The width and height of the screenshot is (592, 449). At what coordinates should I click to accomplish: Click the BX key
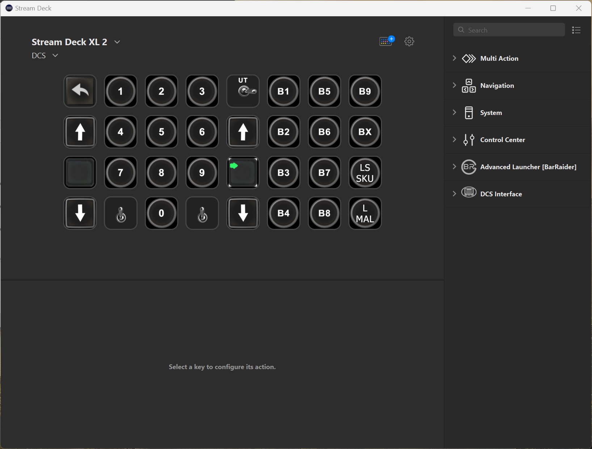[x=365, y=132]
